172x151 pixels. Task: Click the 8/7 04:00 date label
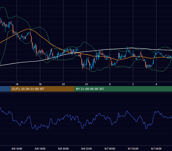pos(156,148)
